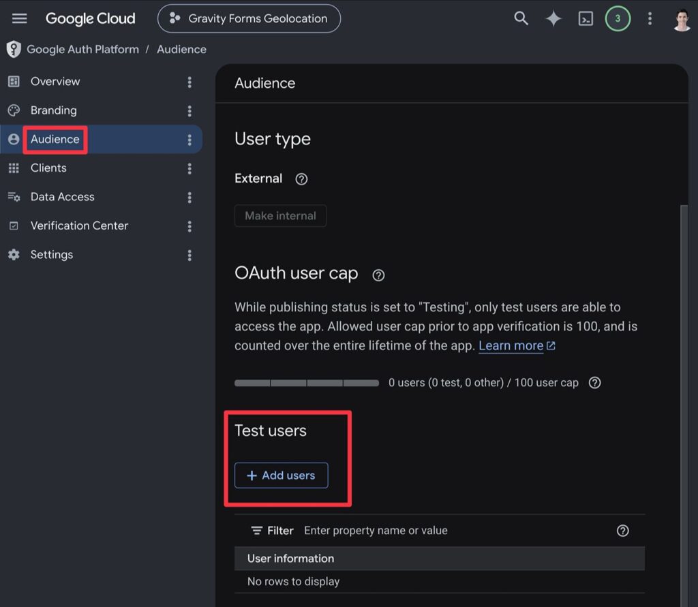This screenshot has width=698, height=607.
Task: Open the kebab menu beside Data Access
Action: tap(189, 198)
